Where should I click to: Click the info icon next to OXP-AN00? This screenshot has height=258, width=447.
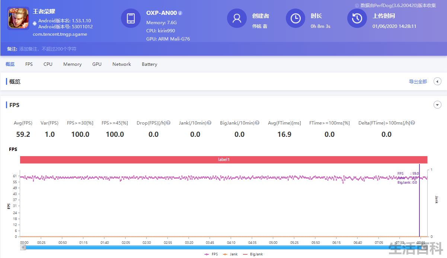tap(180, 13)
